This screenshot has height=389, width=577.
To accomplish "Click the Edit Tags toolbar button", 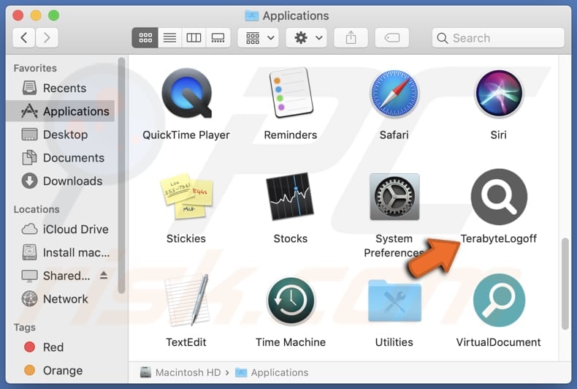I will (x=392, y=37).
